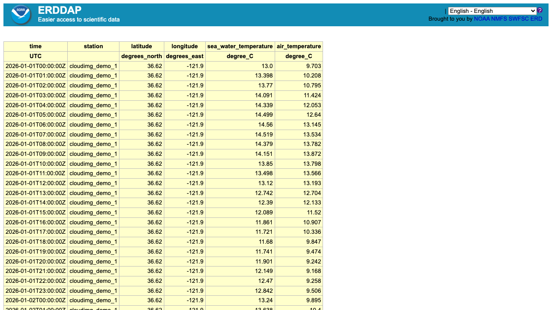The width and height of the screenshot is (552, 310).
Task: Select time cell 2026-01-01T03:00:00Z
Action: click(35, 96)
